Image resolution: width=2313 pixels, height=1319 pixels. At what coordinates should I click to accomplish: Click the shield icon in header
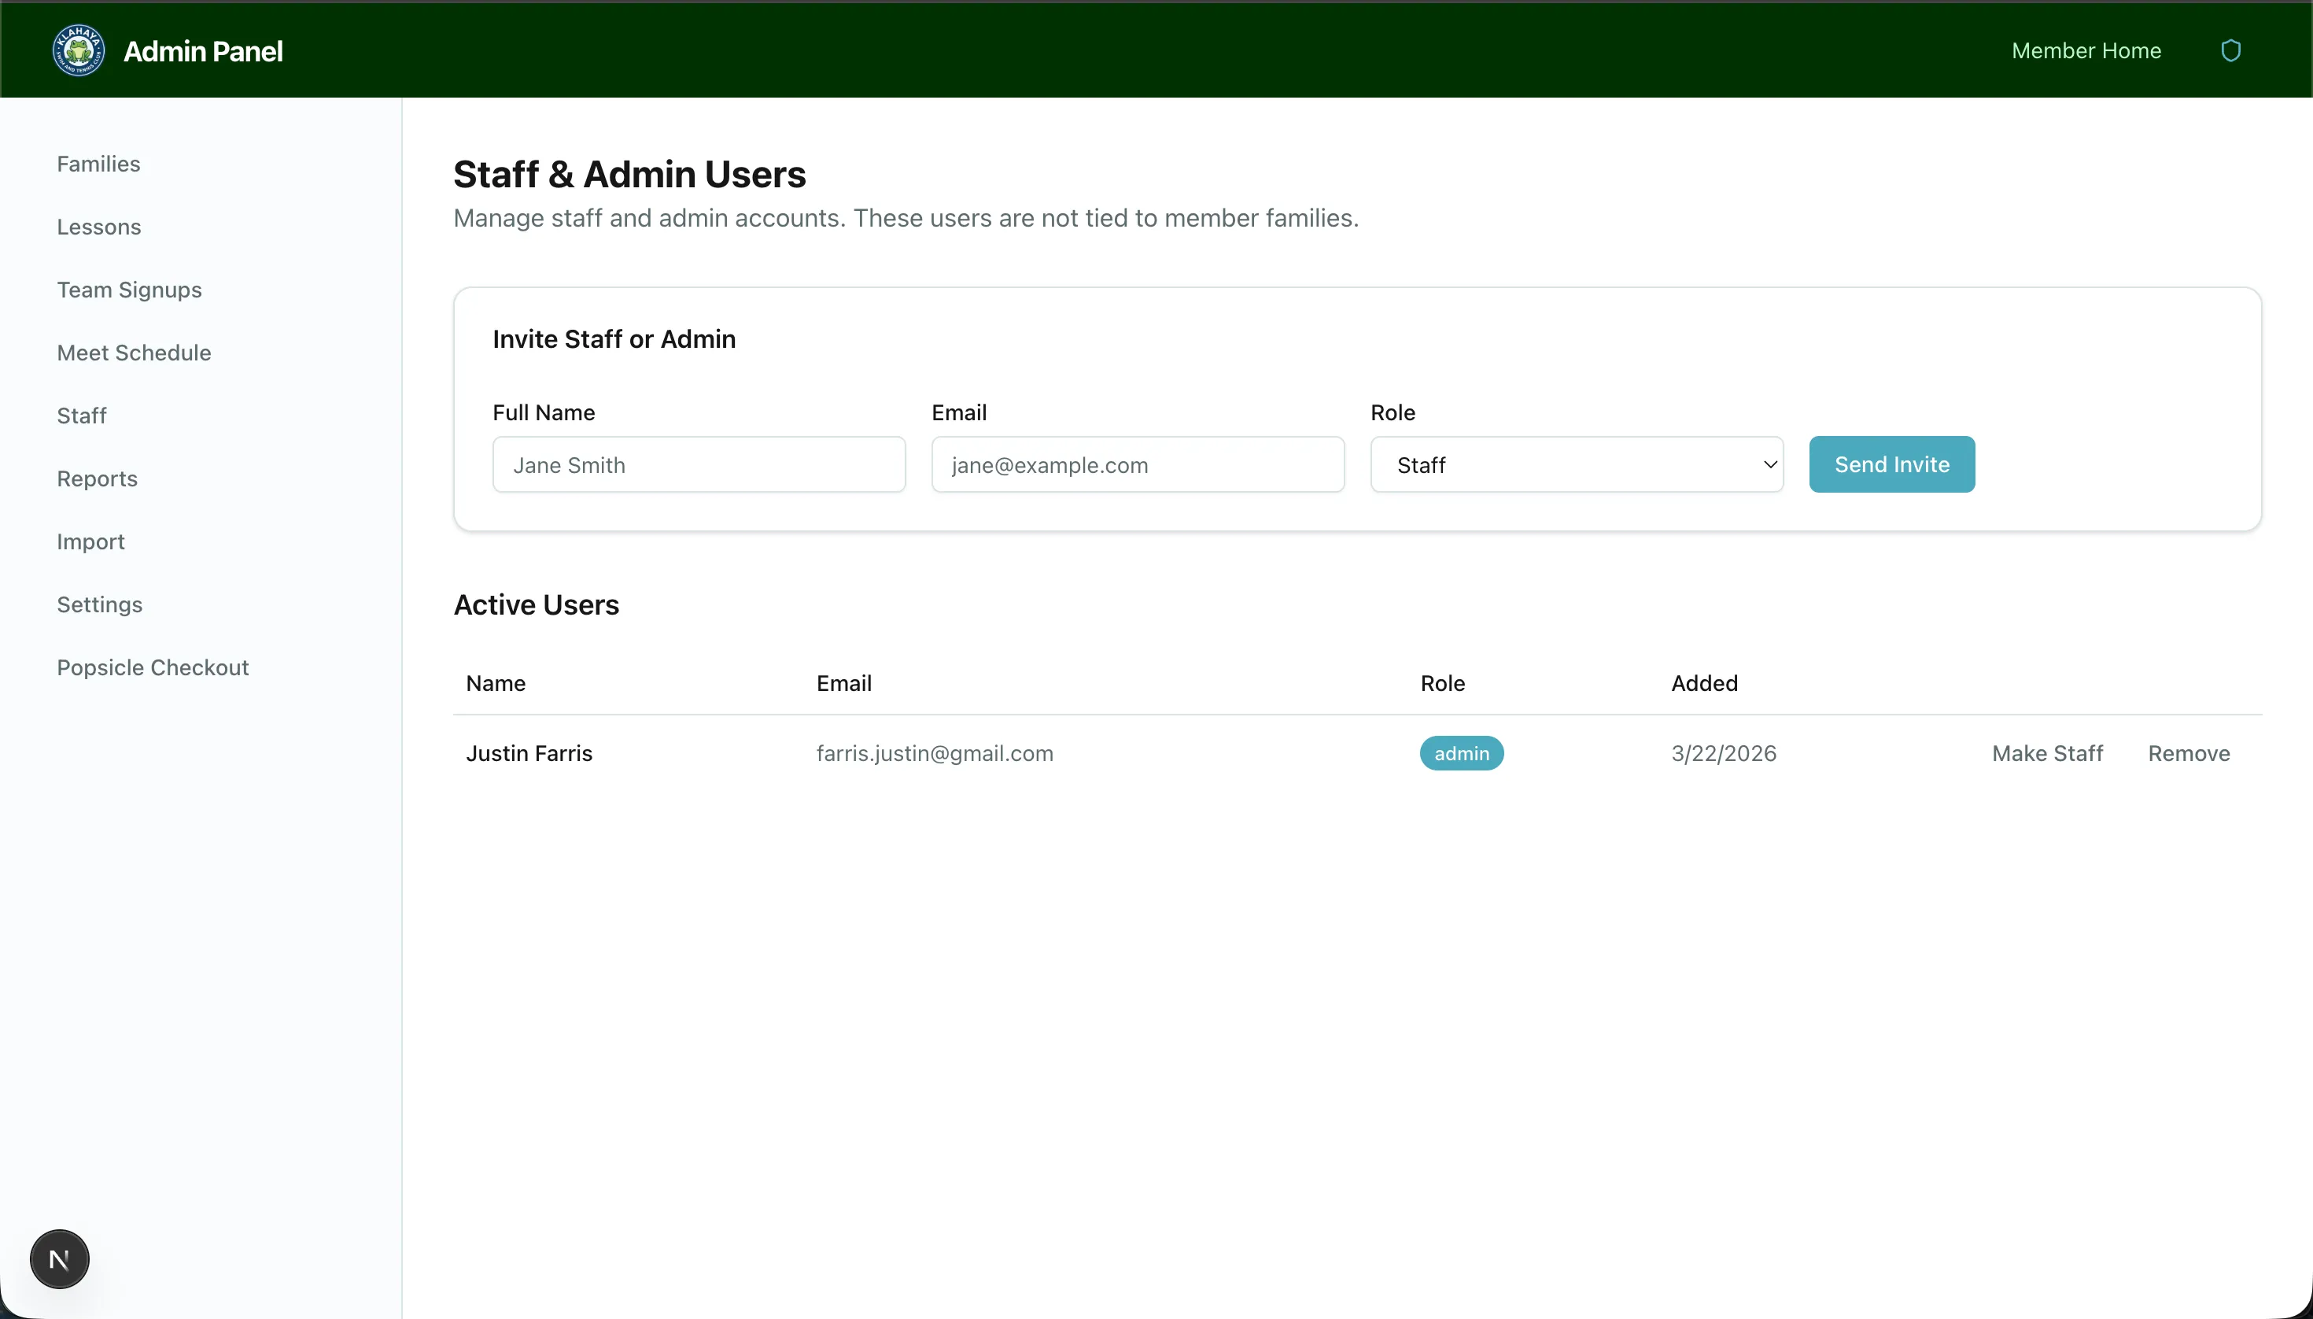tap(2230, 50)
